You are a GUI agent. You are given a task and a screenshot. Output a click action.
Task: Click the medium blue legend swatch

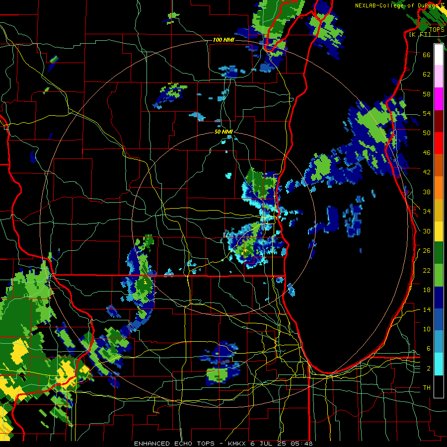pyautogui.click(x=439, y=320)
